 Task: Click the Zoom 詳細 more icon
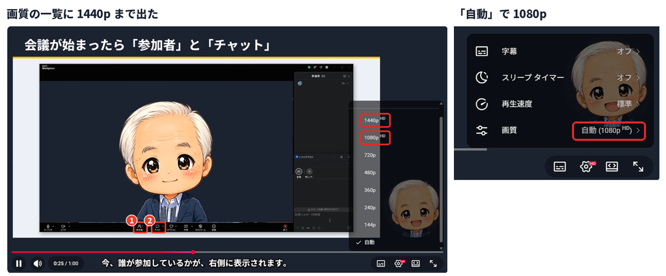(x=213, y=226)
